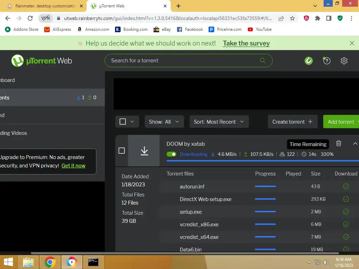
Task: Click the Take the survey link
Action: pyautogui.click(x=246, y=43)
